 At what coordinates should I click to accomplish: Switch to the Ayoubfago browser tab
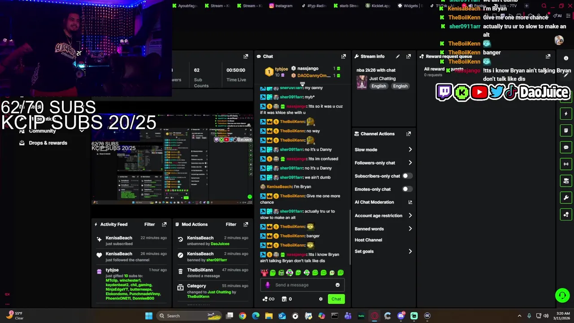(184, 6)
